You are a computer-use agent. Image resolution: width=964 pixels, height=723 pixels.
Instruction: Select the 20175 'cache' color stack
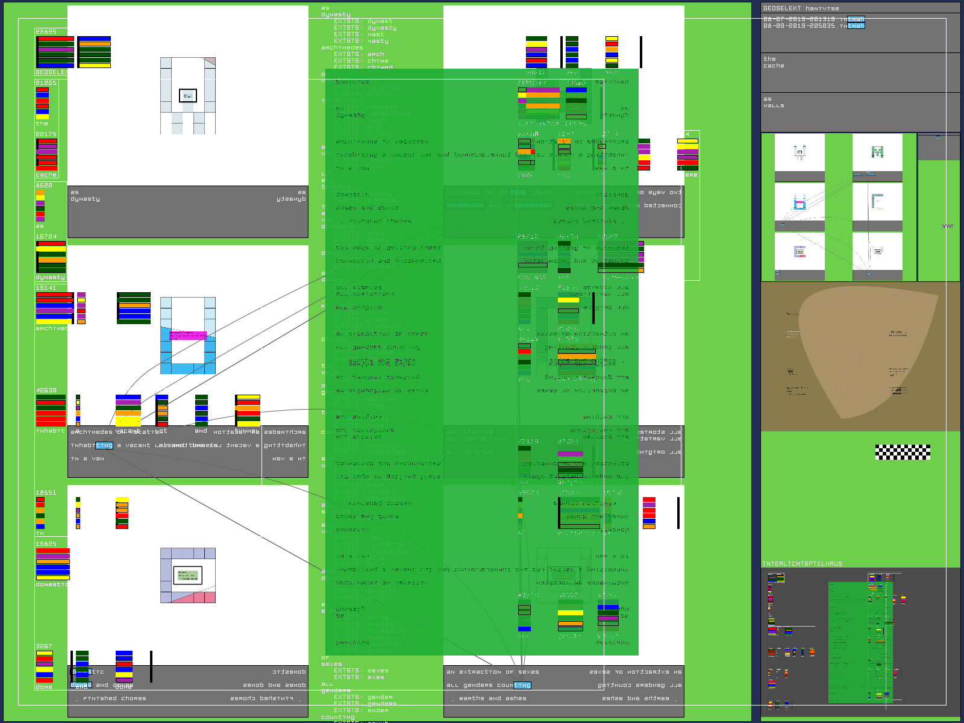pyautogui.click(x=47, y=154)
